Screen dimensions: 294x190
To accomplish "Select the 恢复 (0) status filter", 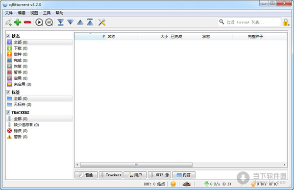I will click(39, 66).
